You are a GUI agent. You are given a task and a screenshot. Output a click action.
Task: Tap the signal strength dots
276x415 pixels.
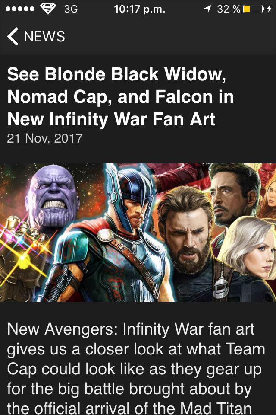tap(20, 9)
